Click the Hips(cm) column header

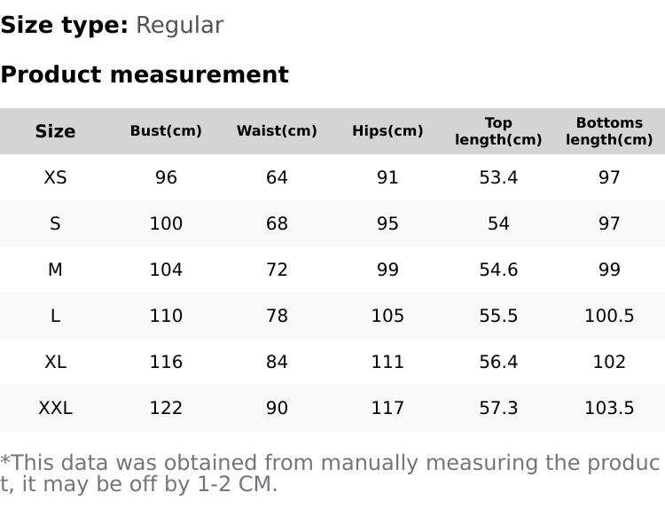(x=387, y=131)
